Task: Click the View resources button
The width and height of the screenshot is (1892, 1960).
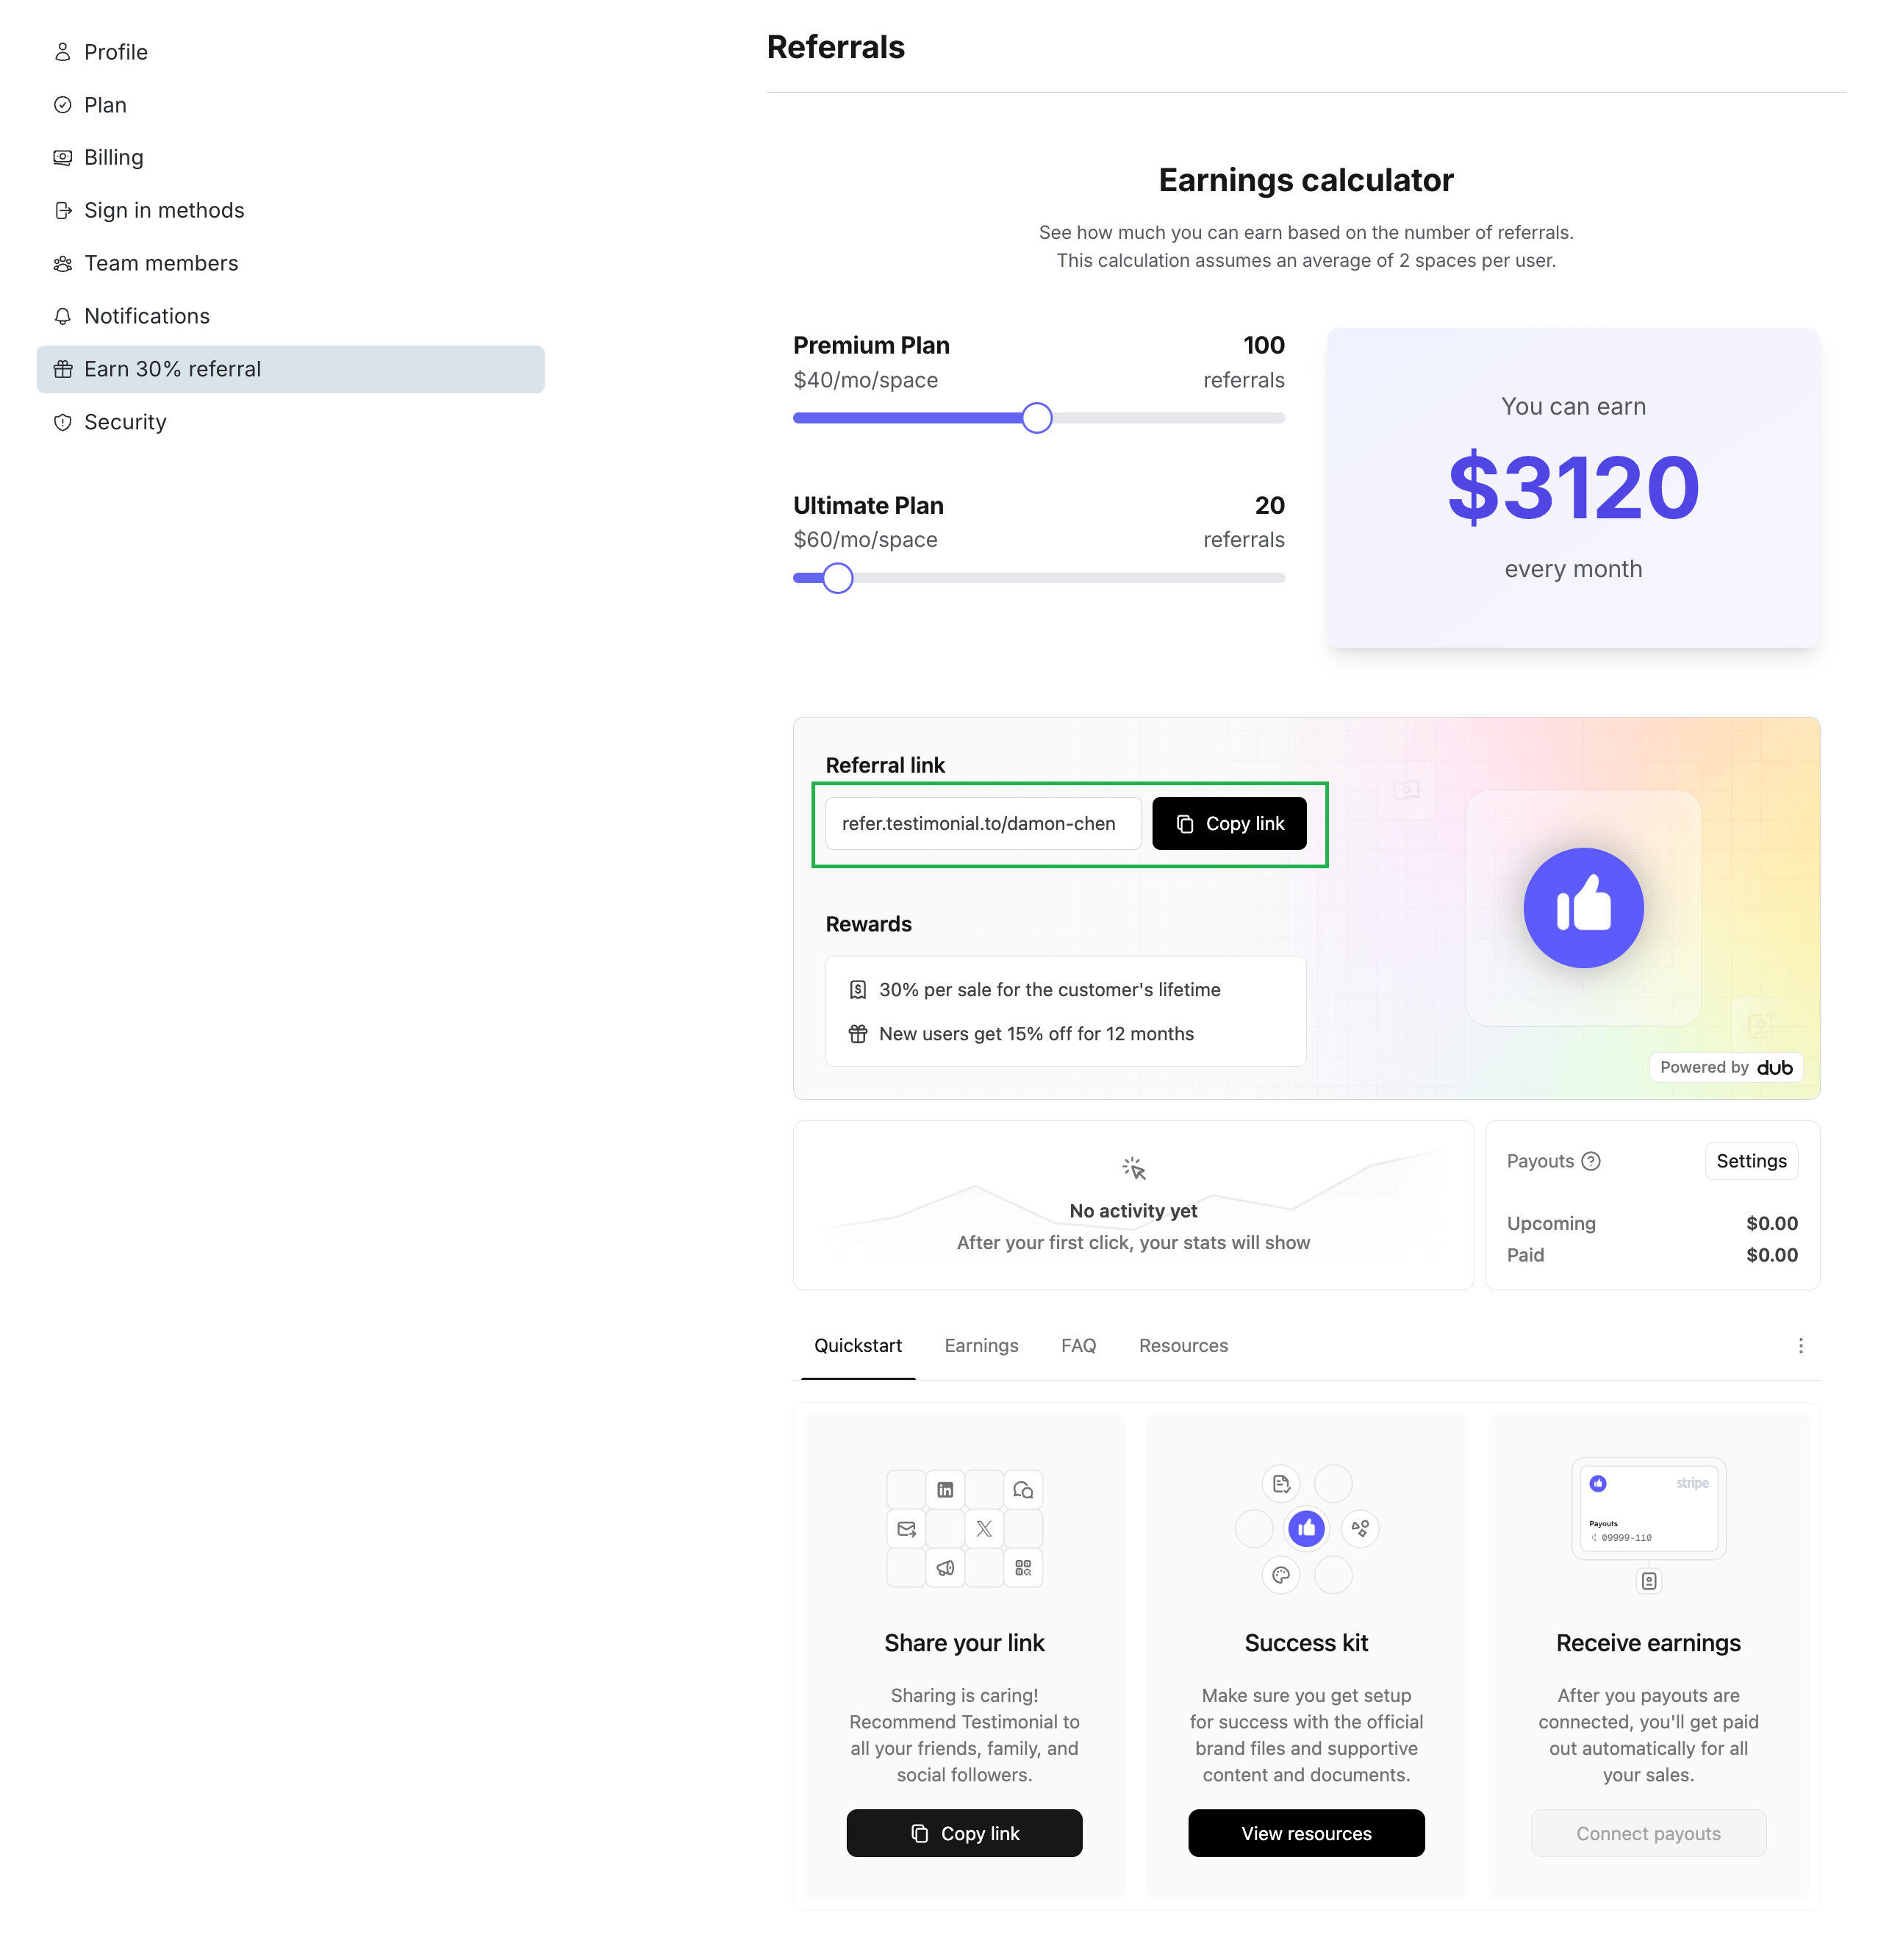Action: (1306, 1833)
